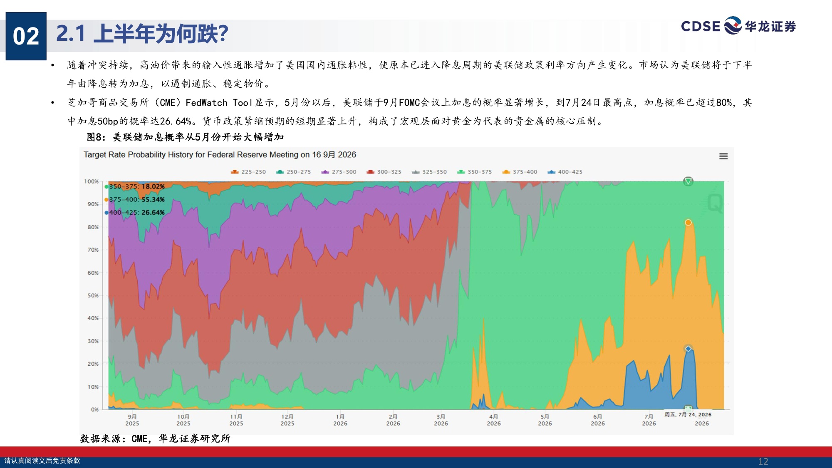Toggle the 225-250 legend series
The width and height of the screenshot is (832, 468).
coord(248,172)
